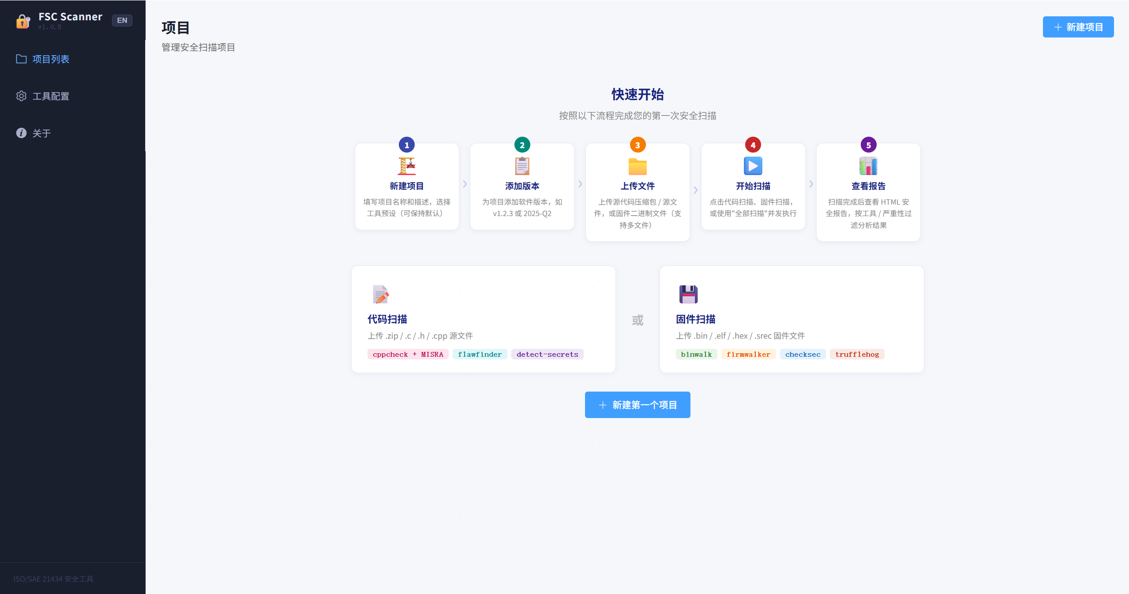Click the 添加版本 step title
1129x594 pixels.
pos(522,186)
